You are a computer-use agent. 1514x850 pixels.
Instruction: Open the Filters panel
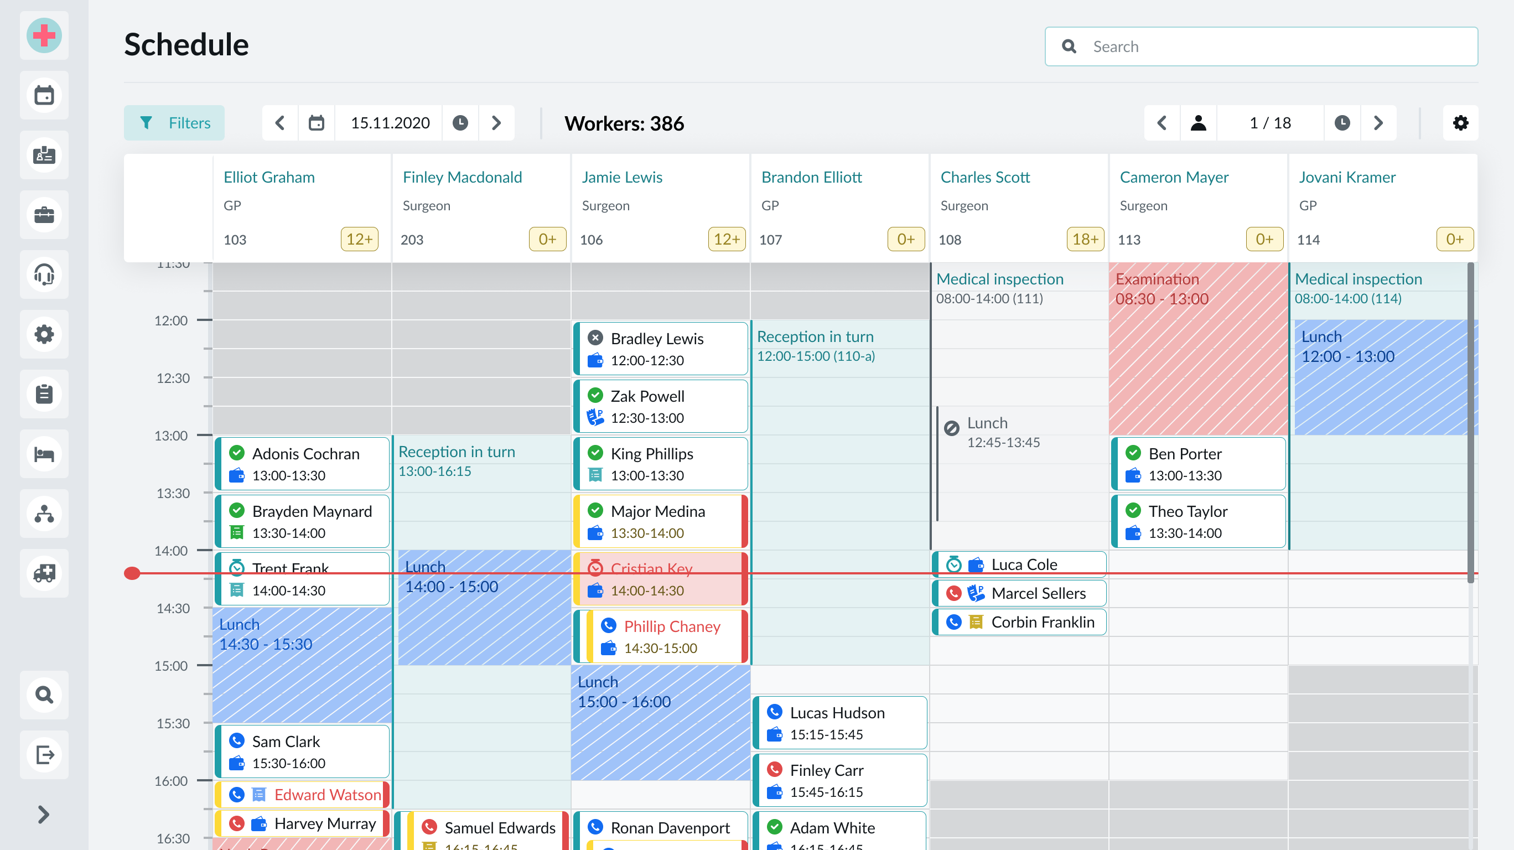174,123
